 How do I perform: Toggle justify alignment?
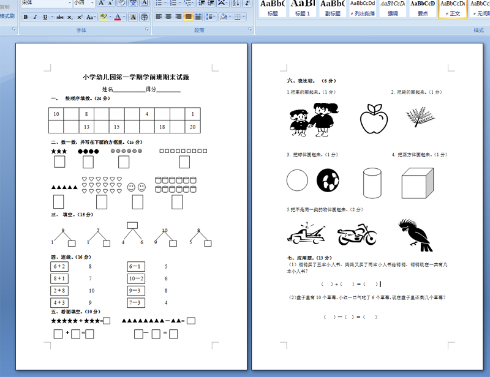coord(188,17)
